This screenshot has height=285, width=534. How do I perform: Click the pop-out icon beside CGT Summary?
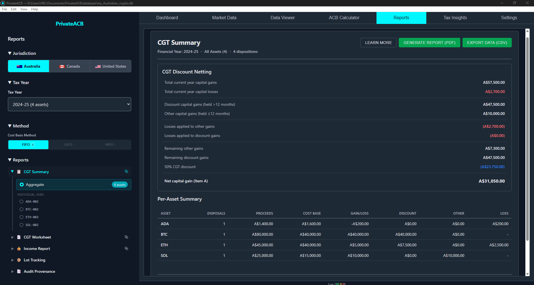pos(126,171)
